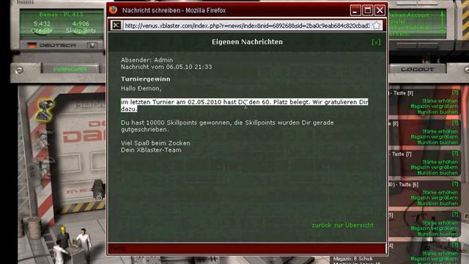
Task: Click the 'Demon - Pl. 413' player rank text
Action: [x=62, y=15]
